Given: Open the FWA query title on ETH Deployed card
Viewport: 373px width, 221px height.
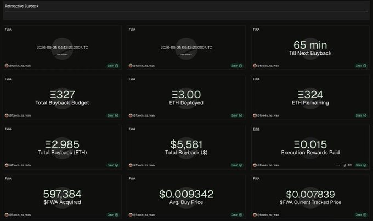Looking at the screenshot, I should pos(132,79).
